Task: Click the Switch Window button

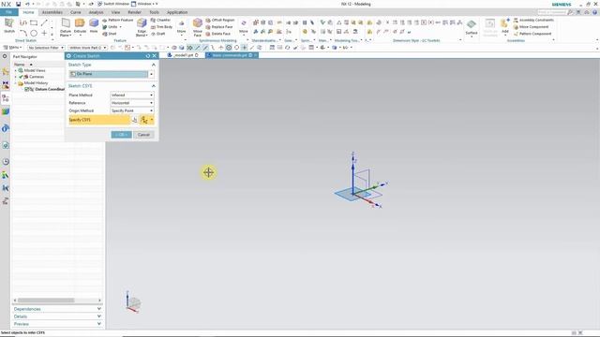Action: (113, 4)
